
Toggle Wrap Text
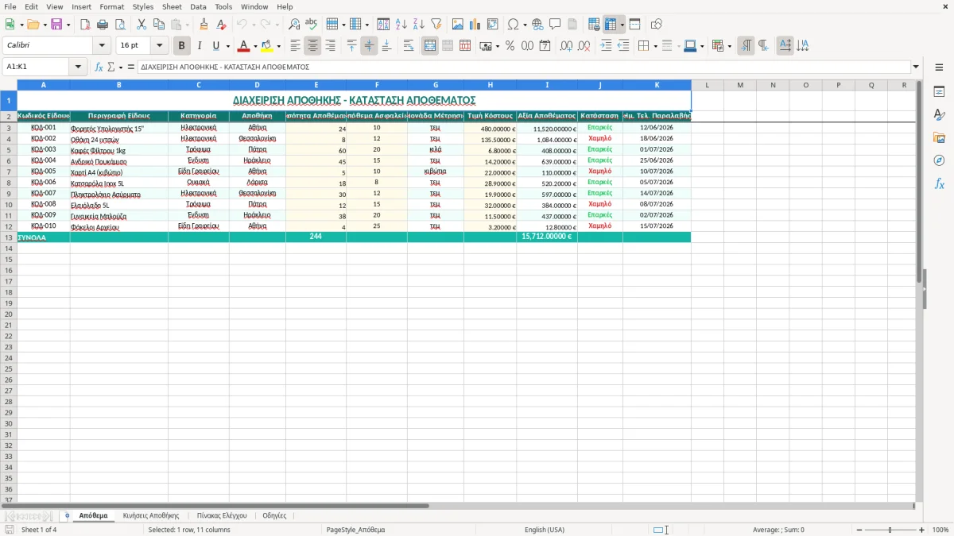(409, 46)
